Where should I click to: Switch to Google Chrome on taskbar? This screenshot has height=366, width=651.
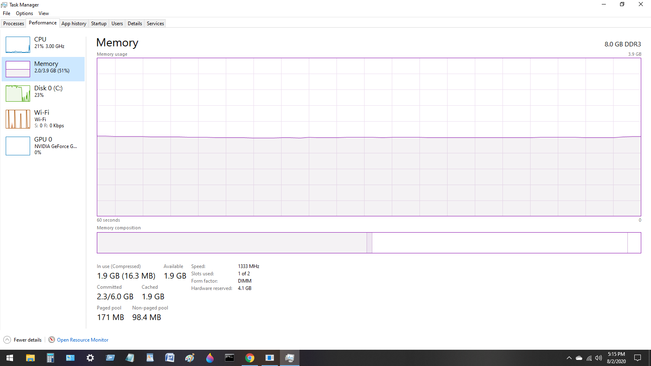coord(249,358)
